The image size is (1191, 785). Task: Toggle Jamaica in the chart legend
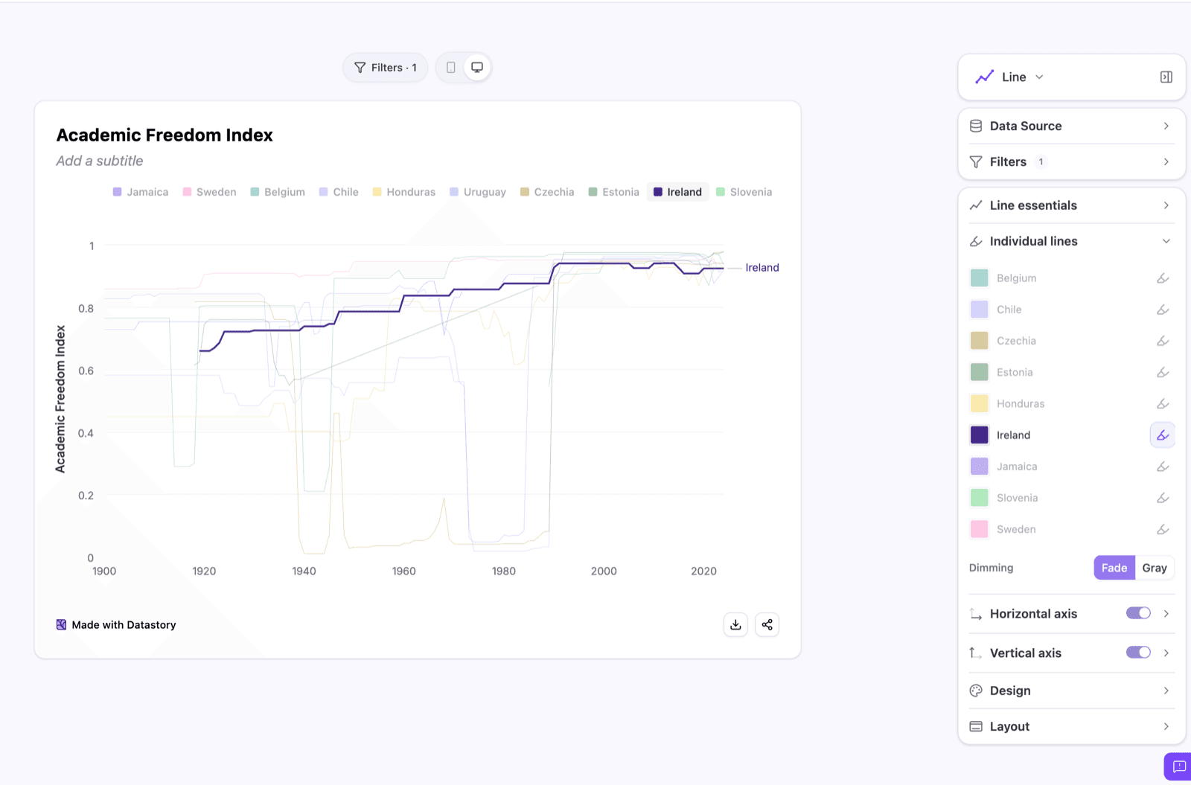click(141, 192)
